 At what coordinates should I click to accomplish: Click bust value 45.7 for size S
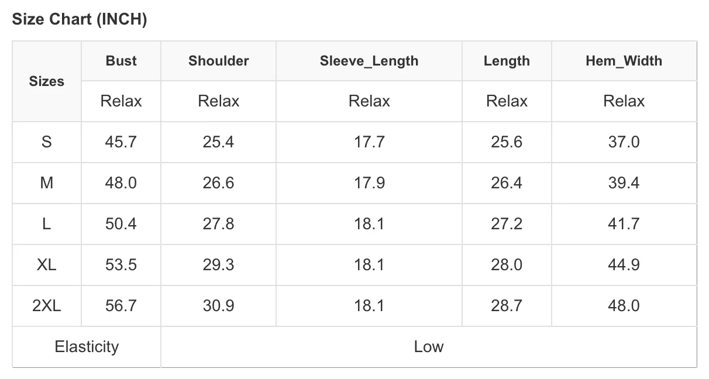[x=121, y=142]
